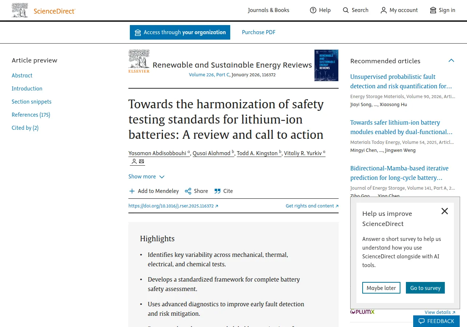The width and height of the screenshot is (467, 327).
Task: Access through your organization button
Action: (x=180, y=32)
